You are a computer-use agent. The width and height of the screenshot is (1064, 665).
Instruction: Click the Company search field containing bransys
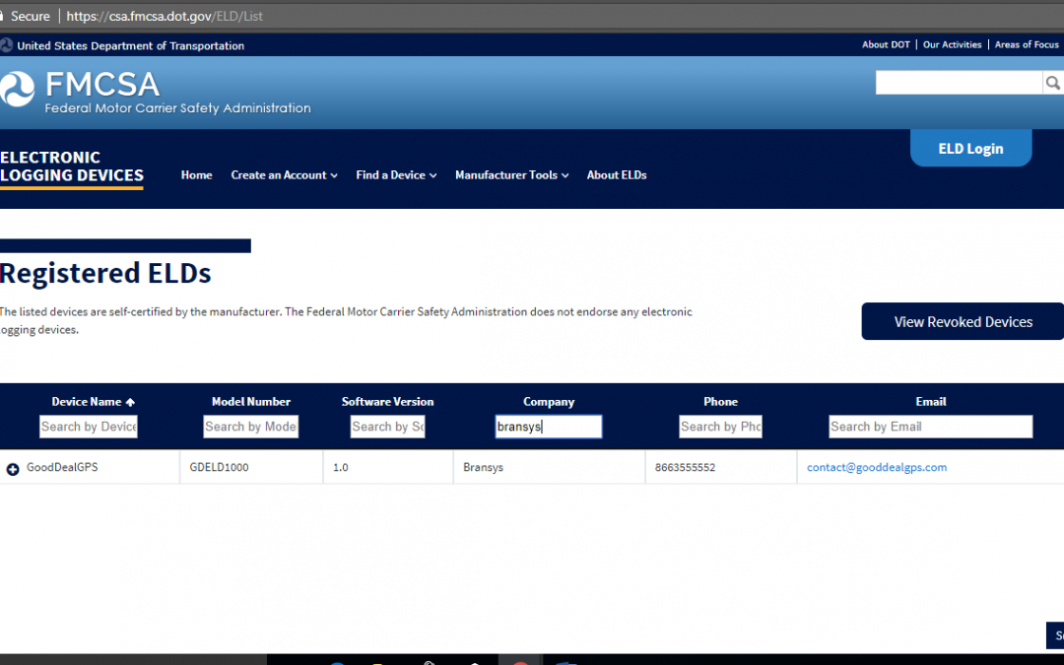(x=549, y=427)
